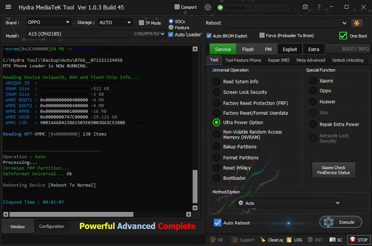Open the Repair IMEI tab
372x246 pixels.
(278, 60)
